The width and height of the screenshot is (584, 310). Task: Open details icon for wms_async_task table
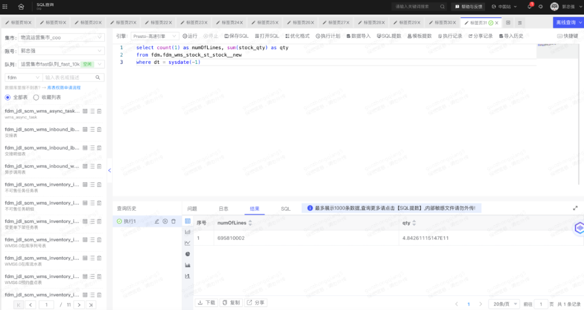(x=99, y=111)
